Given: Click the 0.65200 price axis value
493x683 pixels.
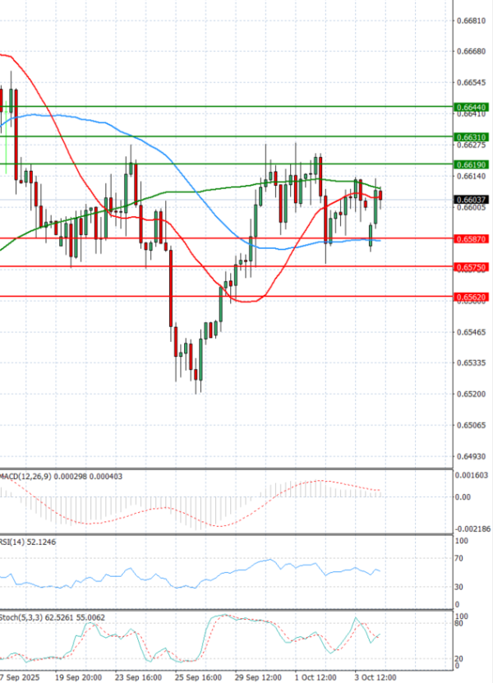Looking at the screenshot, I should click(x=469, y=394).
